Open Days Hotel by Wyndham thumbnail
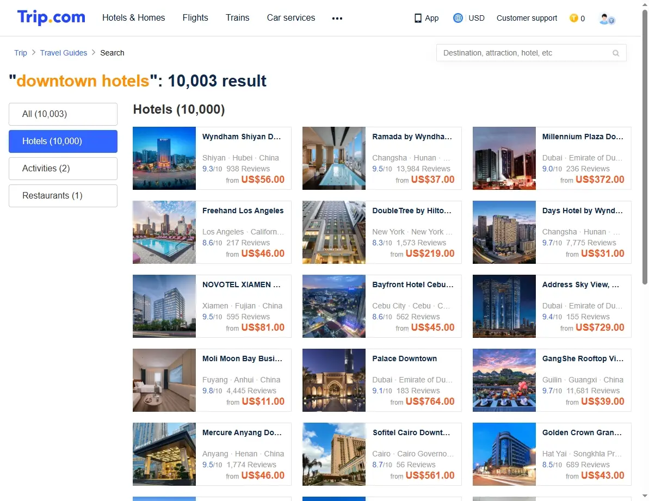The height and width of the screenshot is (501, 649). point(504,232)
